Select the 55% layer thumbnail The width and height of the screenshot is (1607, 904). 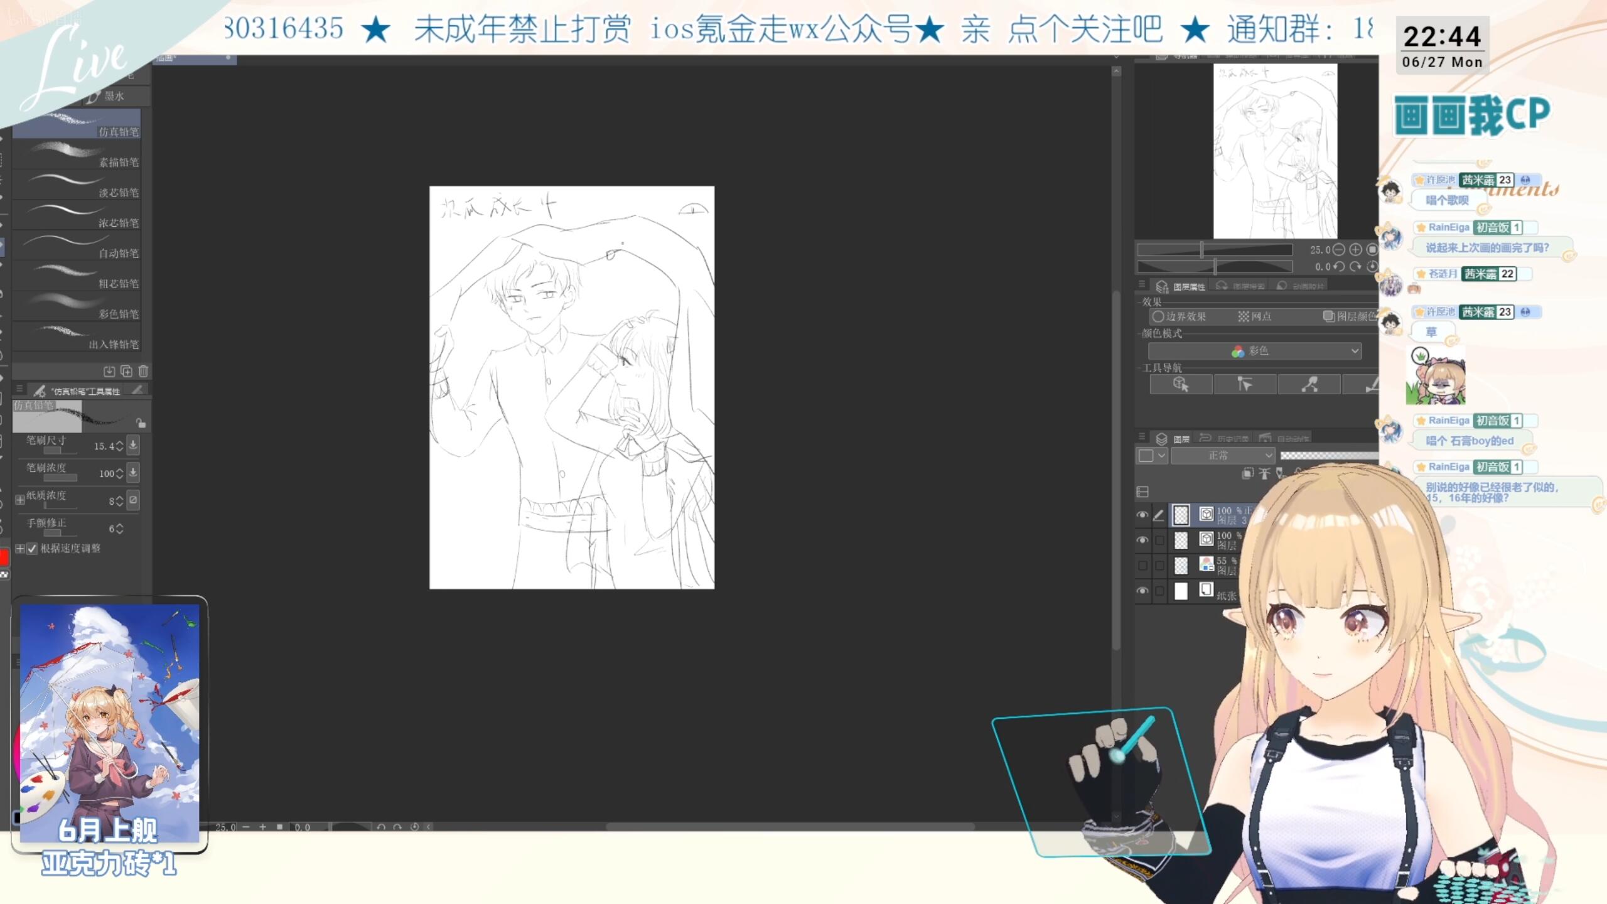(x=1181, y=566)
